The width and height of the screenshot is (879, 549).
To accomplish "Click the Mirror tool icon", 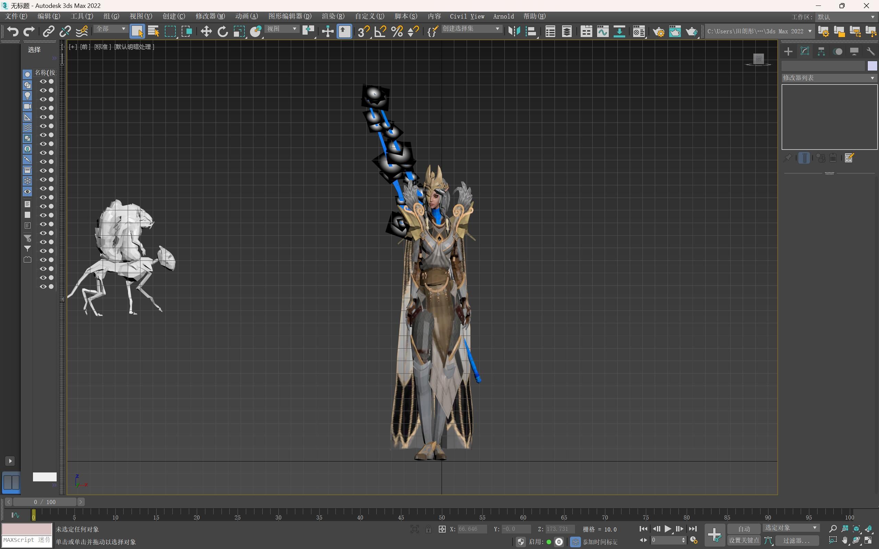I will (x=514, y=32).
